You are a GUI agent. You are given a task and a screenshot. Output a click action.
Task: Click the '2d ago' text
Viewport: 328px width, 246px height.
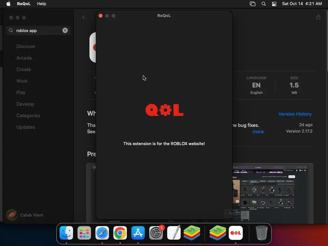306,125
